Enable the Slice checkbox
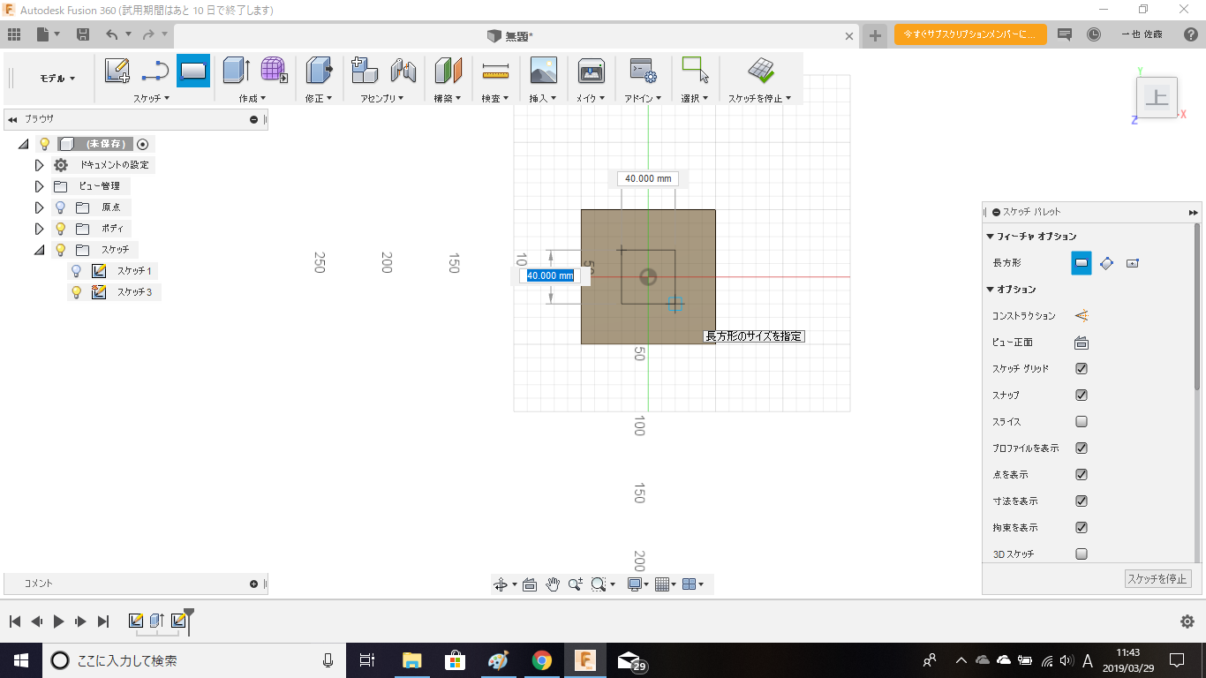 [x=1082, y=421]
